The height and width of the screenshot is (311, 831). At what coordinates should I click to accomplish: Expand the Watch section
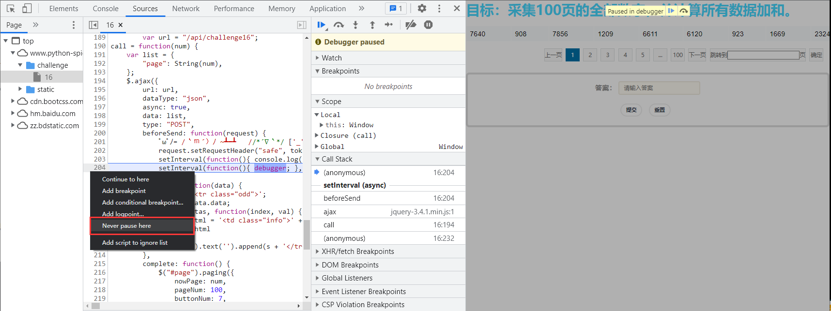click(332, 58)
